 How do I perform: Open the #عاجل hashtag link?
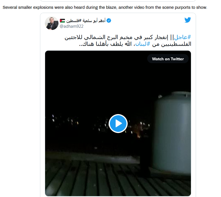click(182, 37)
